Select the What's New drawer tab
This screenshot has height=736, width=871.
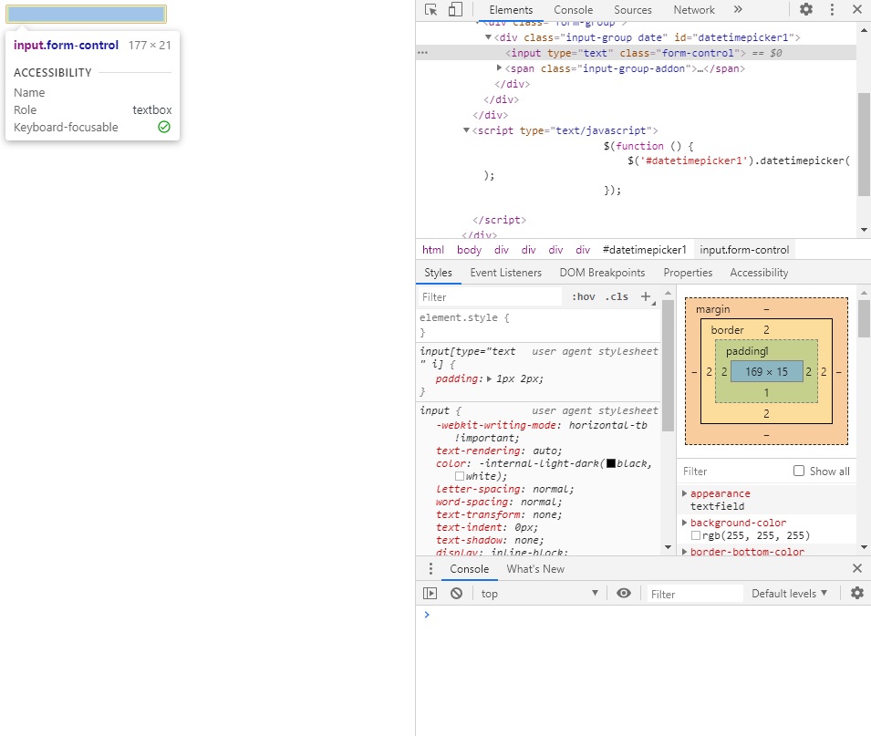[x=535, y=569]
